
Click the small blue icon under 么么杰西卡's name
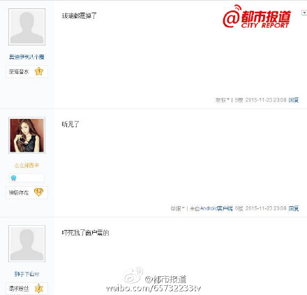(13, 178)
